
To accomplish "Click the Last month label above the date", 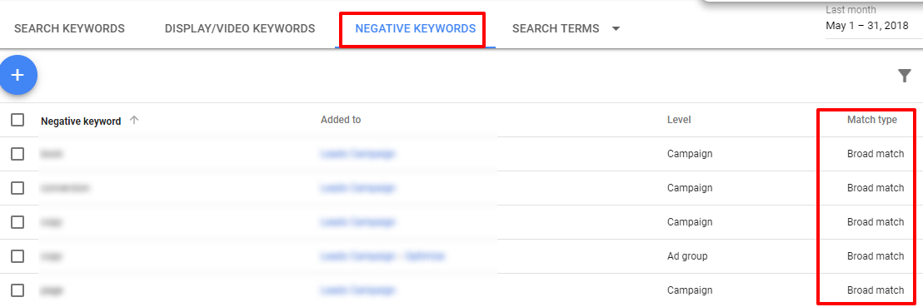I will point(851,10).
